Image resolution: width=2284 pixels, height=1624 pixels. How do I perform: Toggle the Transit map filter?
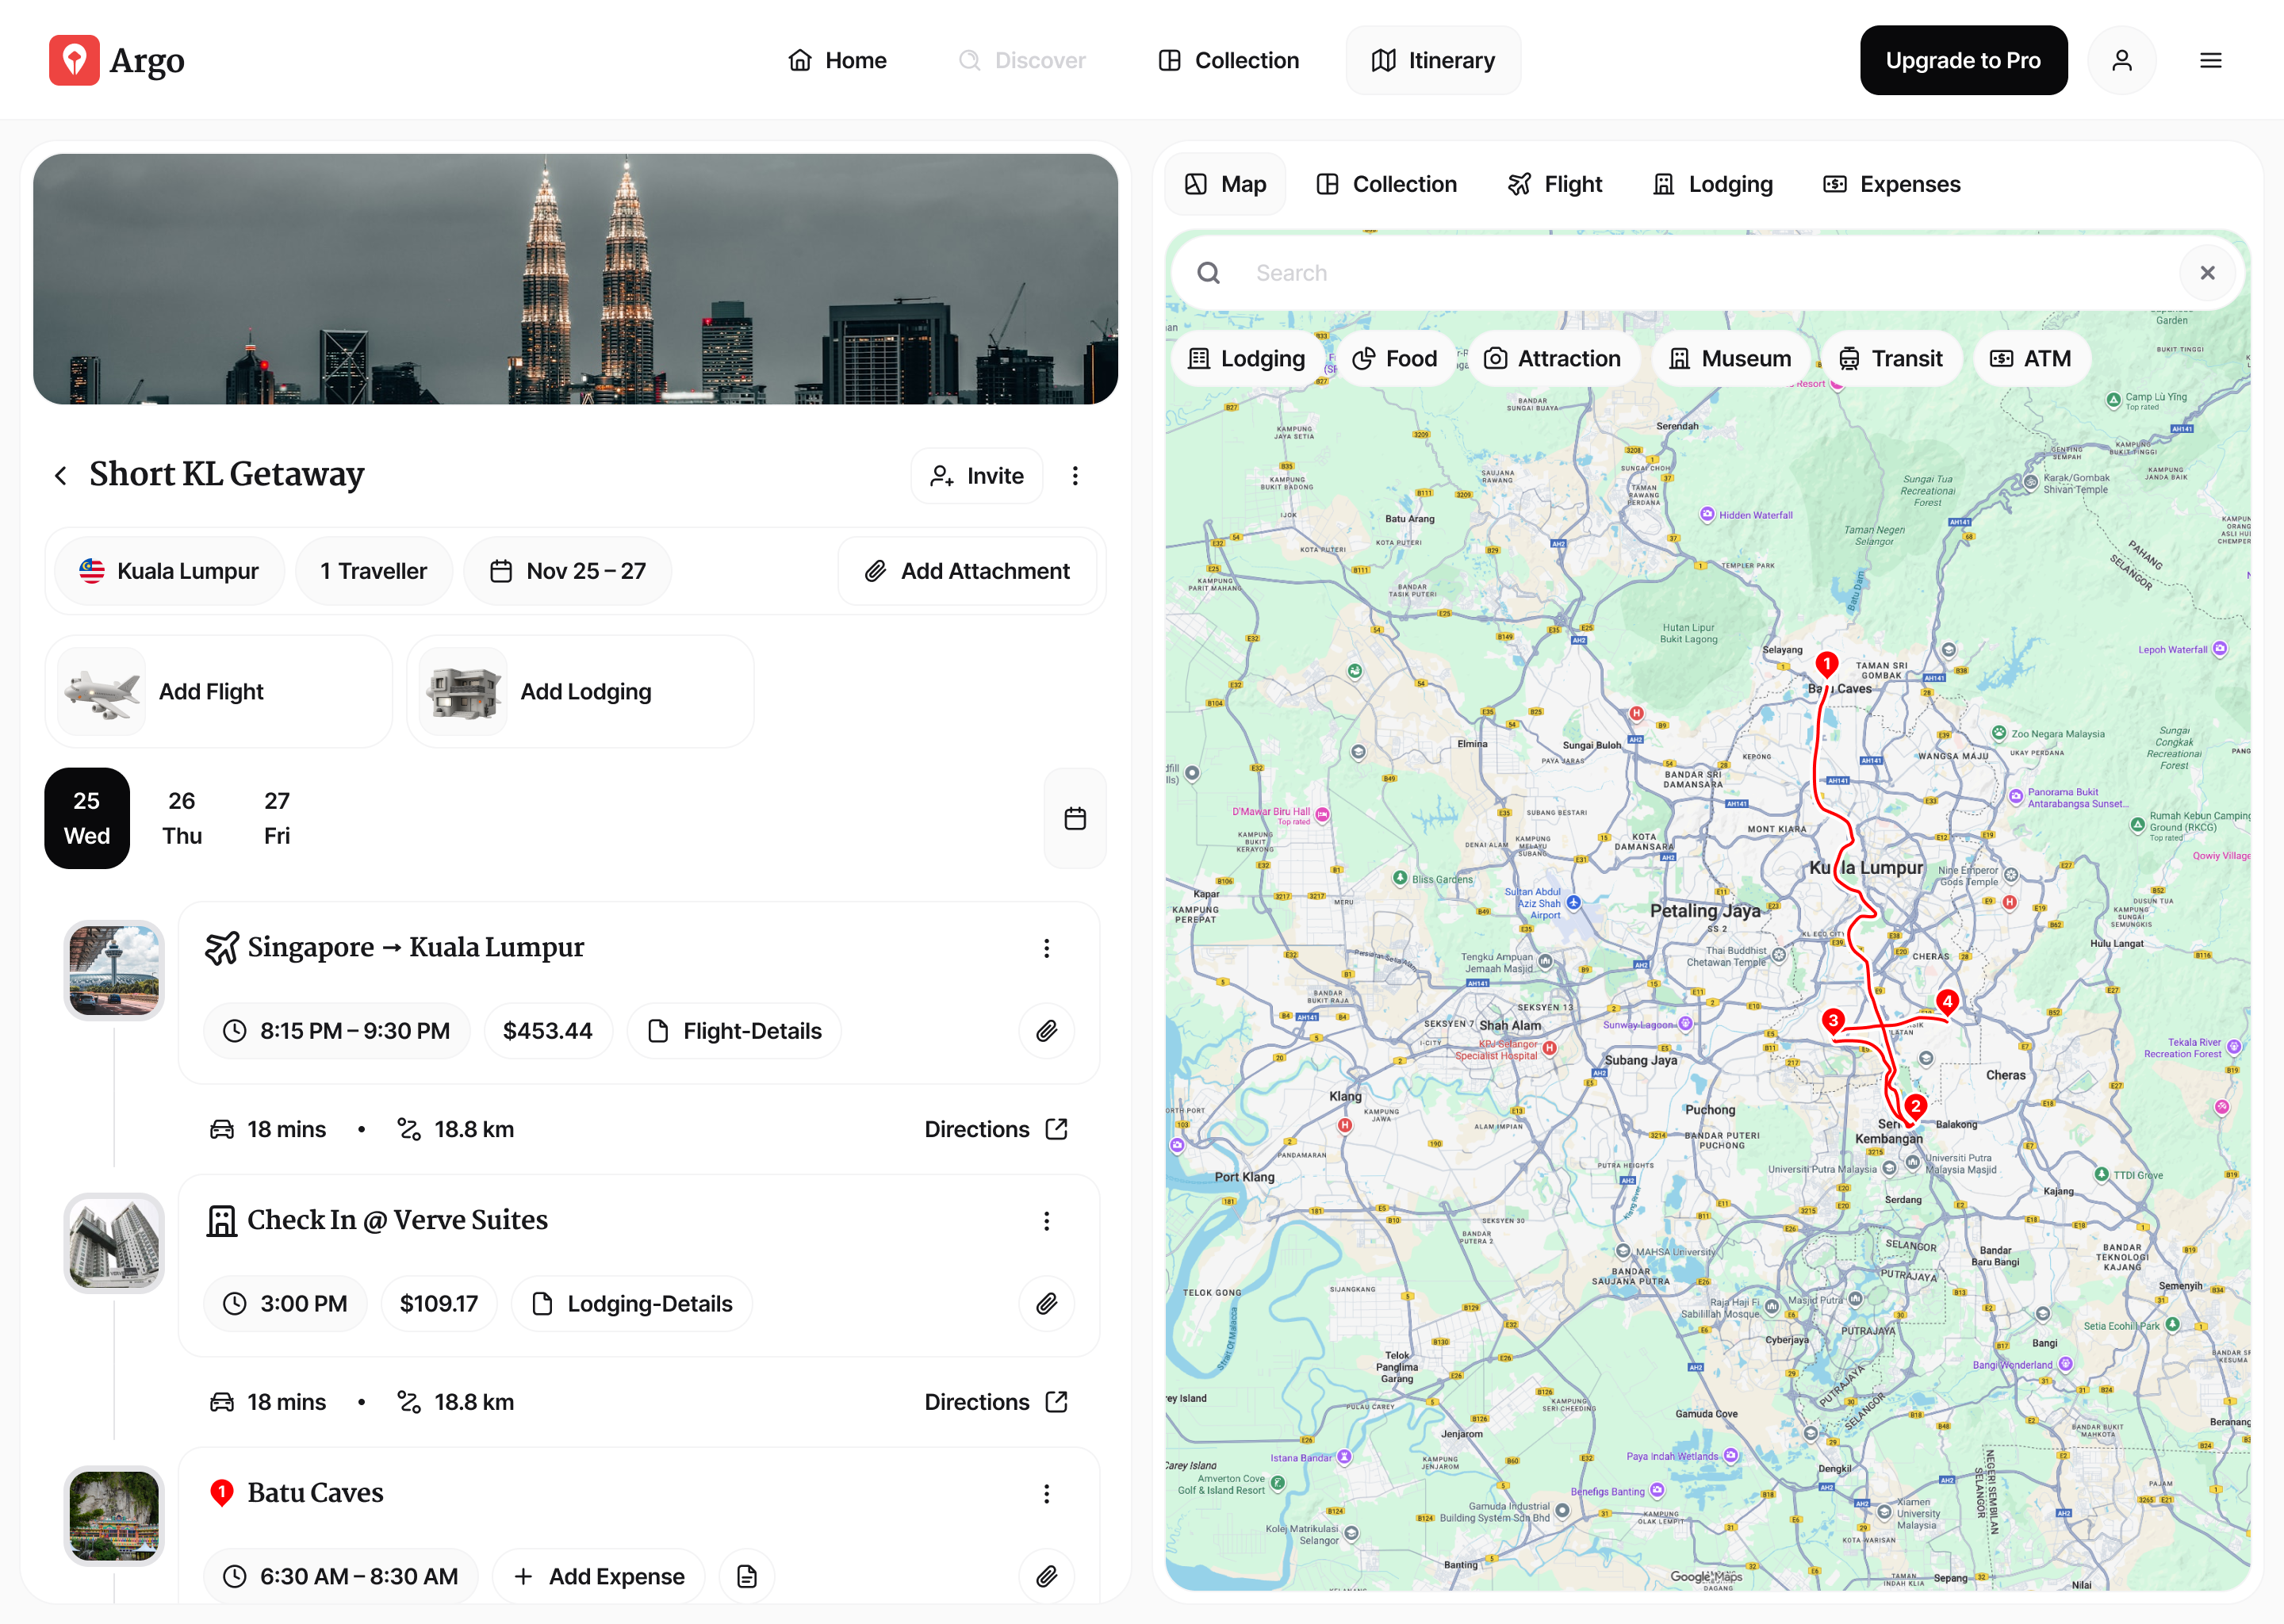click(x=1892, y=358)
